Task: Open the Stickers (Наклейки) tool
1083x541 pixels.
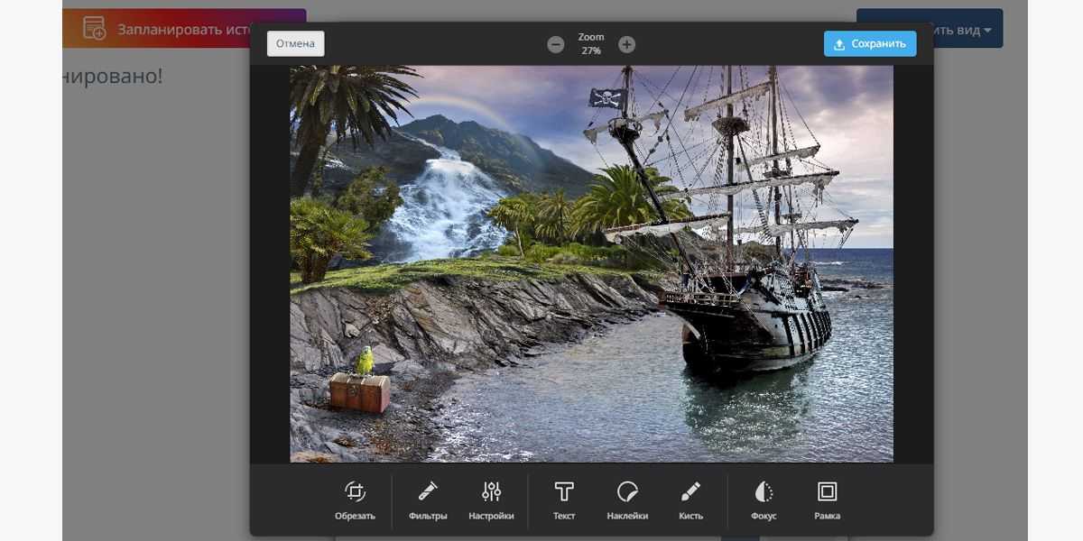Action: pyautogui.click(x=627, y=500)
